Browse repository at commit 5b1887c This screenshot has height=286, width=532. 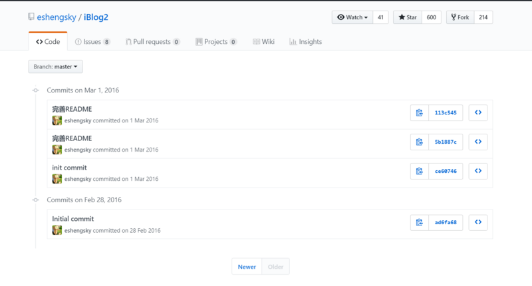478,142
